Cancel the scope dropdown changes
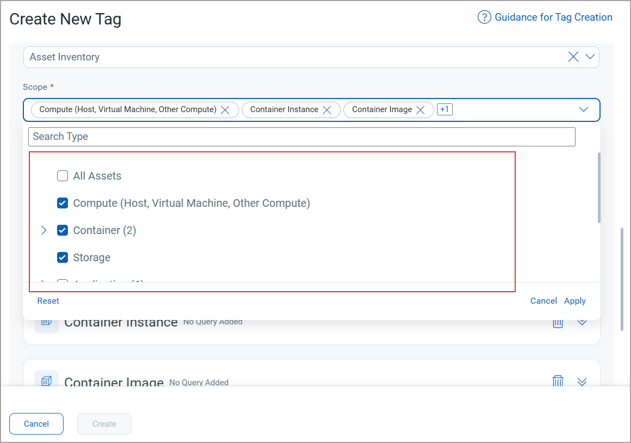 543,301
